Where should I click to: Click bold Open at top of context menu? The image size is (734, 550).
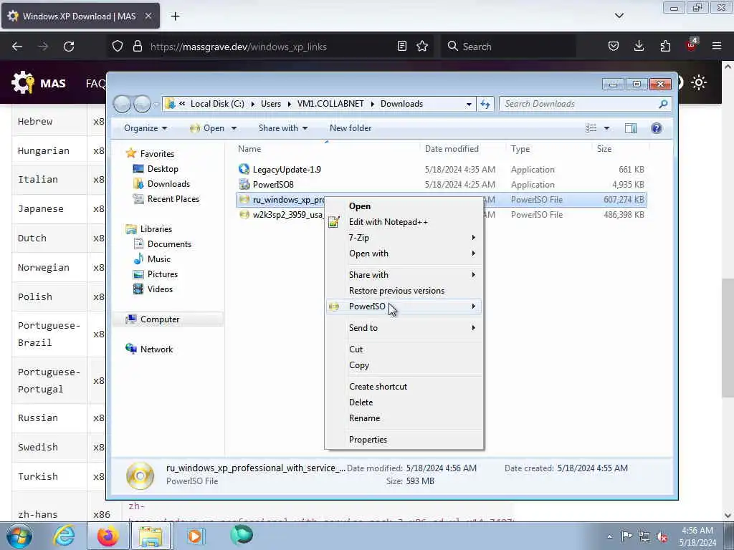pyautogui.click(x=404, y=206)
